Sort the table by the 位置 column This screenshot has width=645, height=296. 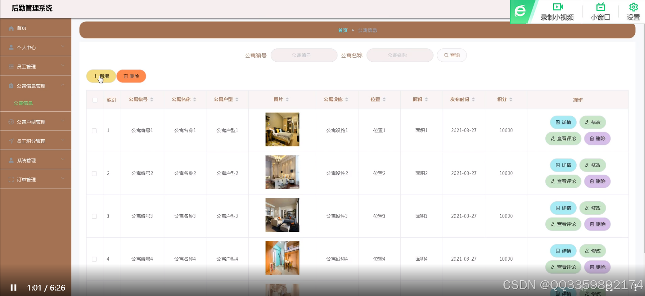(384, 100)
